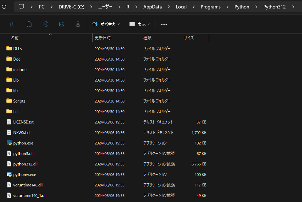The height and width of the screenshot is (202, 302).
Task: Go to DRIVE-C (C:) in address bar
Action: pyautogui.click(x=72, y=7)
